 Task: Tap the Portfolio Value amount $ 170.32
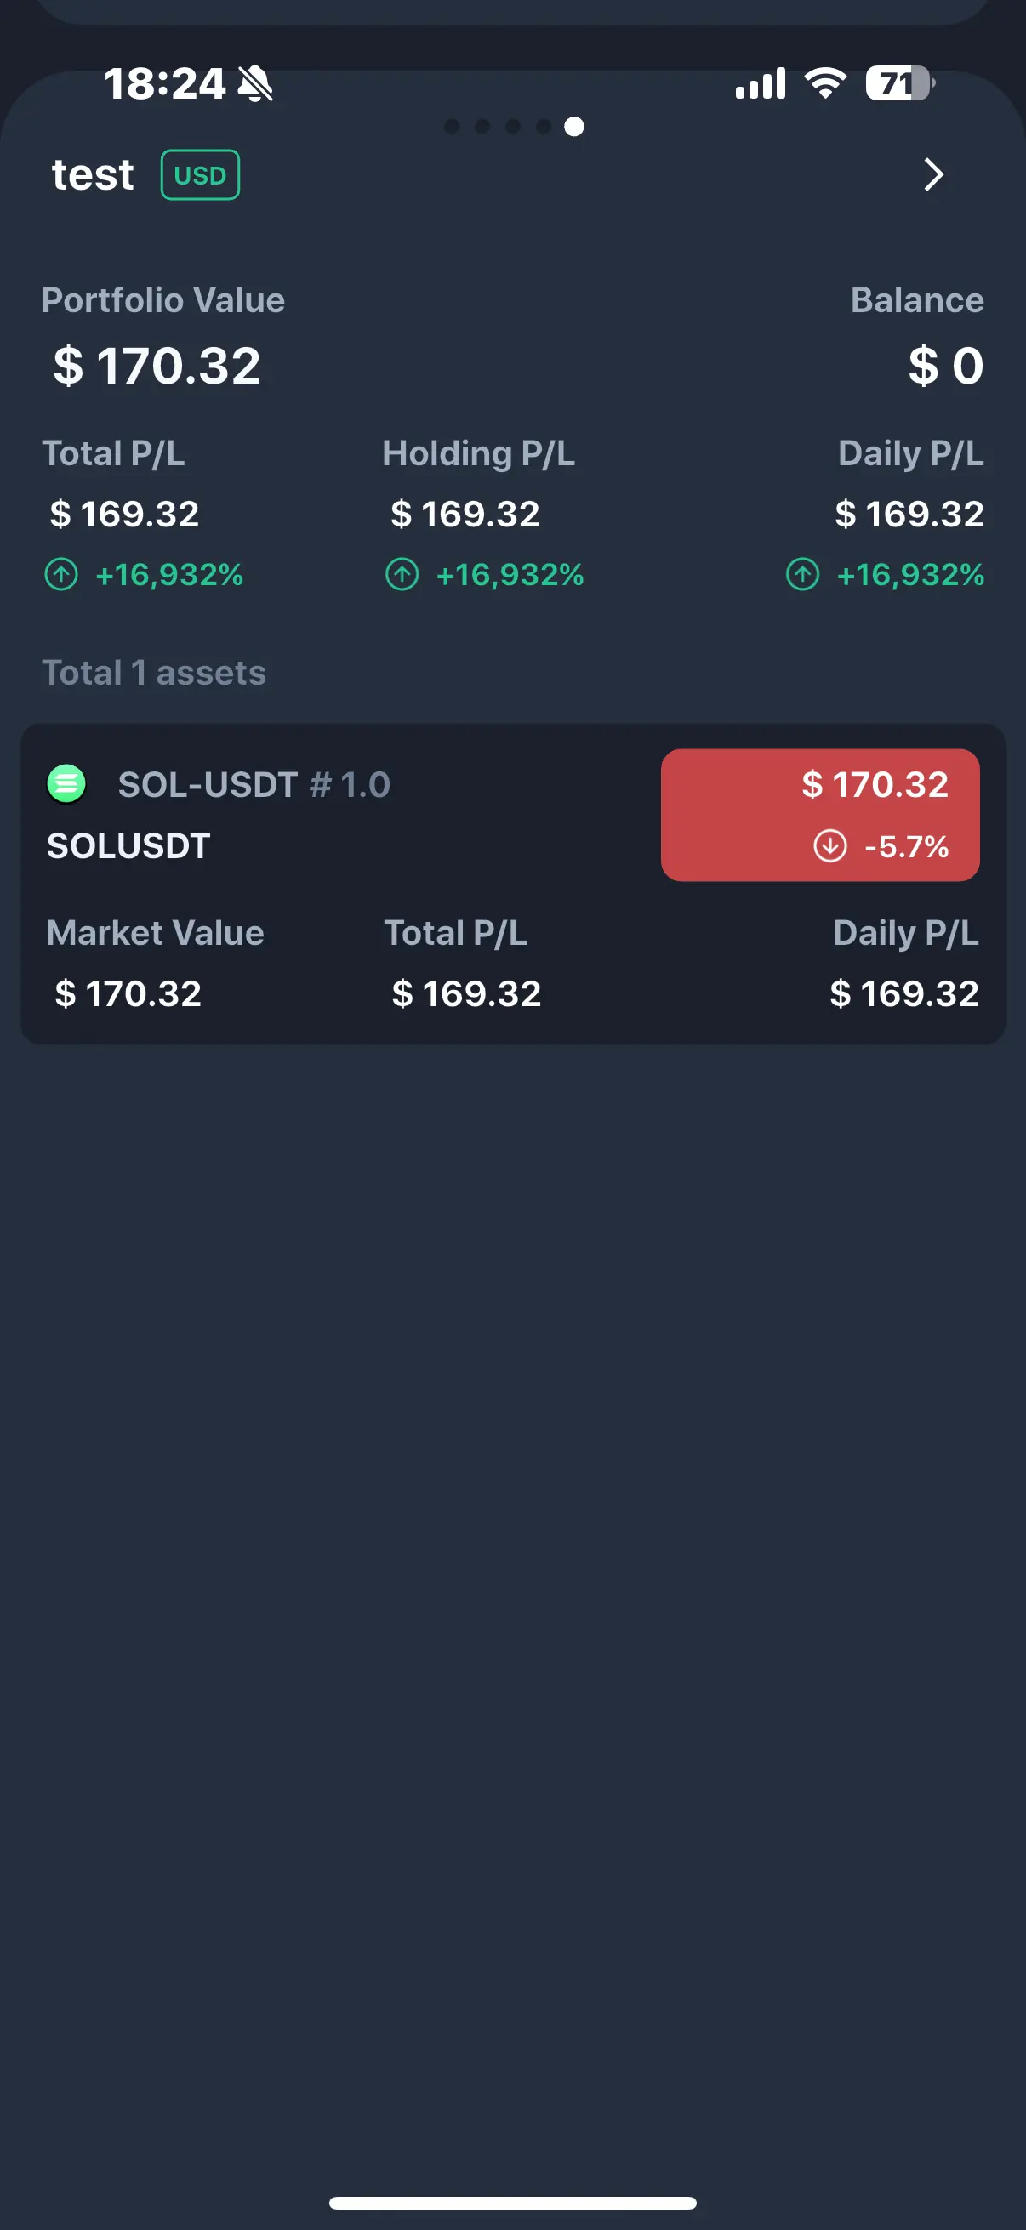pos(157,366)
